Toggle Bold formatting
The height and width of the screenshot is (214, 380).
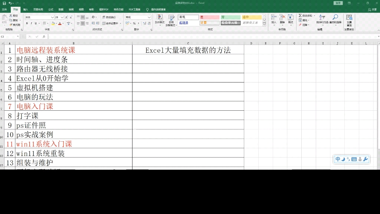click(x=27, y=23)
